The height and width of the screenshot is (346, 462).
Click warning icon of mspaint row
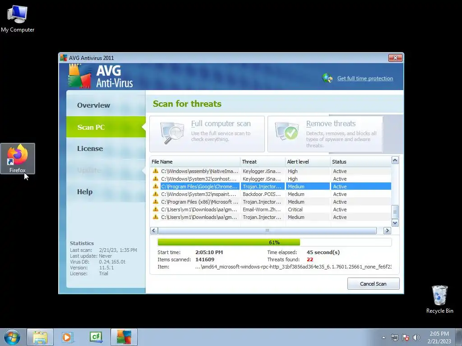tap(156, 194)
